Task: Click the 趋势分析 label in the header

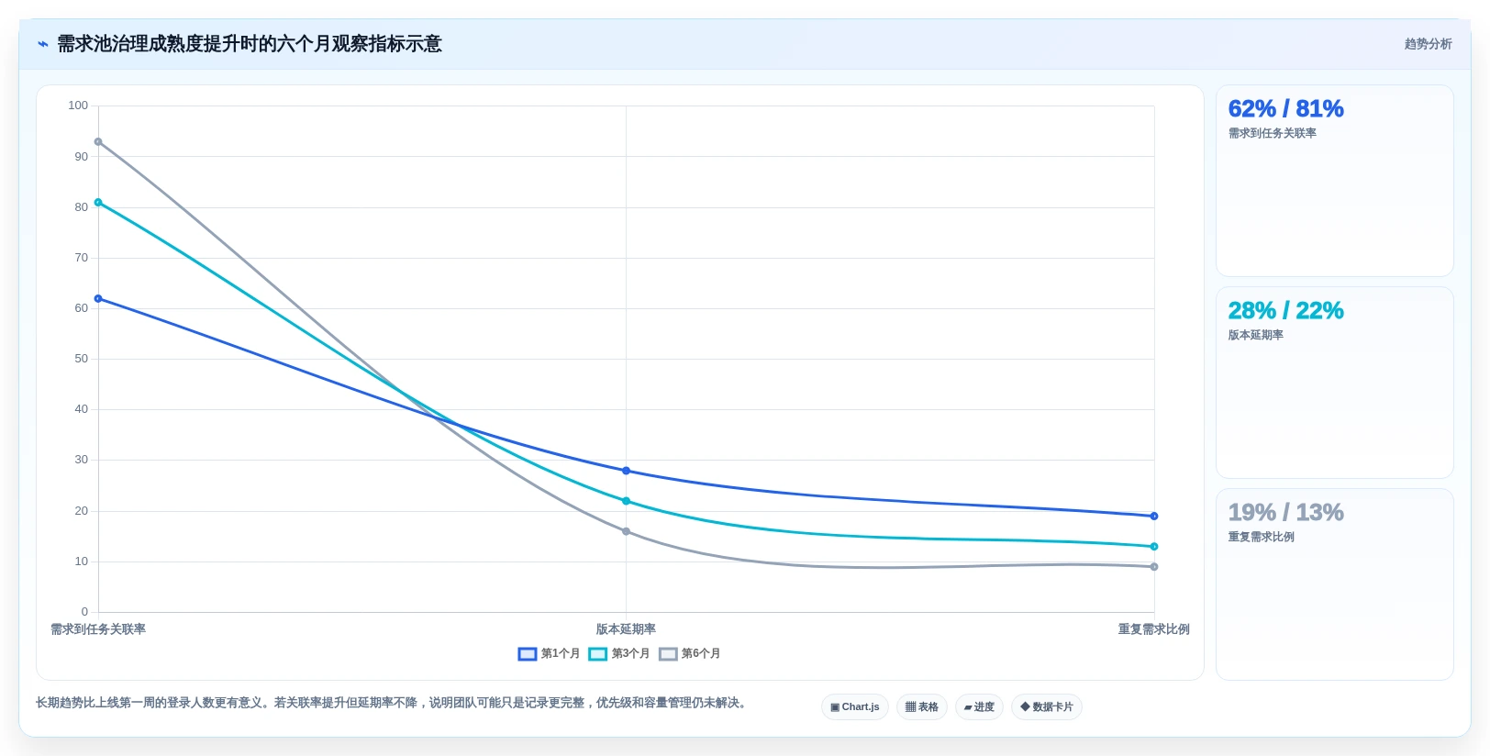Action: pos(1428,44)
